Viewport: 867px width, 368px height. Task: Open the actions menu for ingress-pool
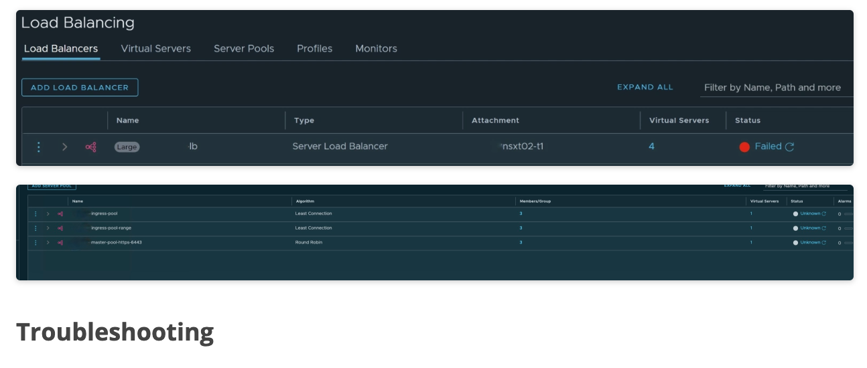[36, 213]
